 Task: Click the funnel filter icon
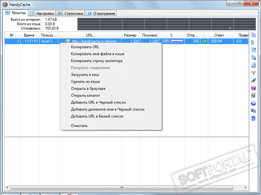253,73
